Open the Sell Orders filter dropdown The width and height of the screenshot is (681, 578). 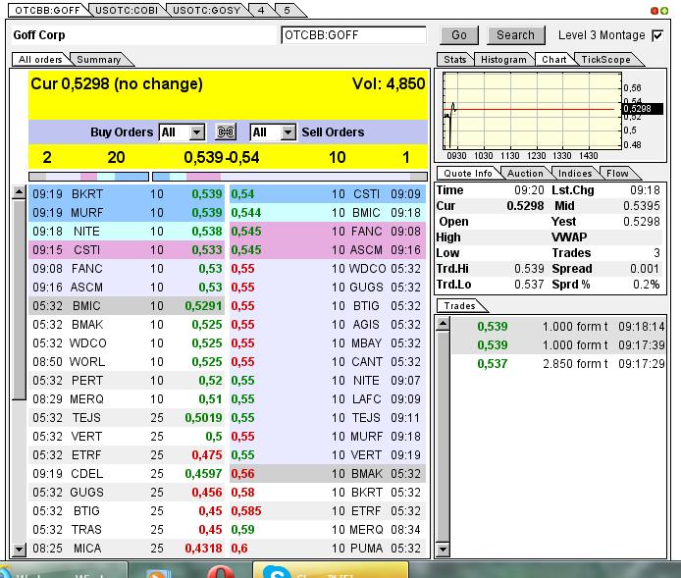pyautogui.click(x=273, y=132)
